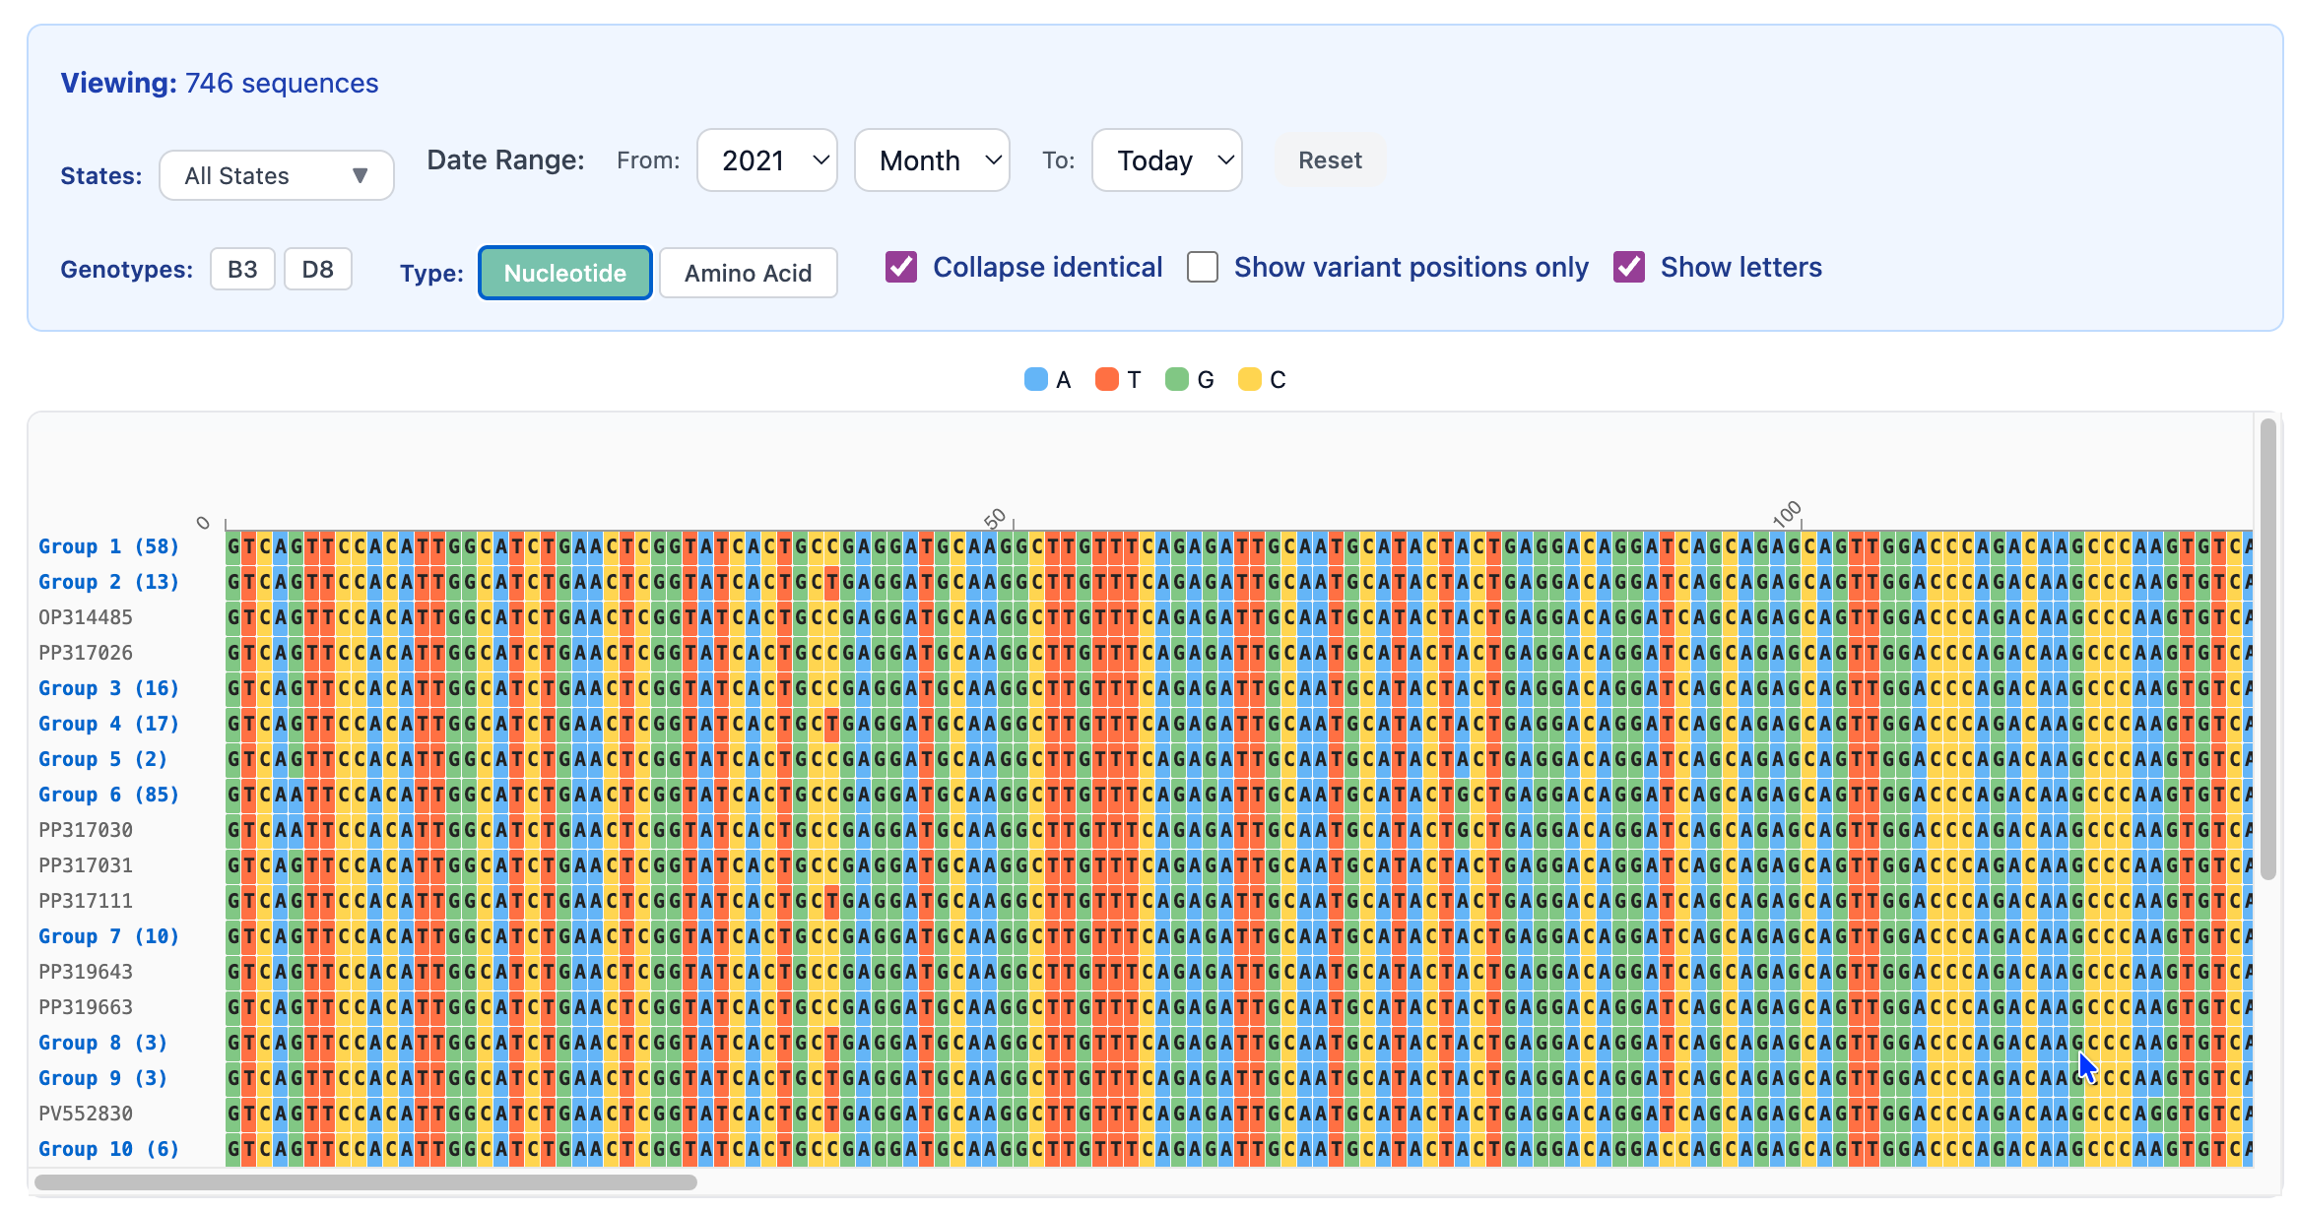Image resolution: width=2297 pixels, height=1211 pixels.
Task: Click the green G legend swatch
Action: click(1177, 379)
